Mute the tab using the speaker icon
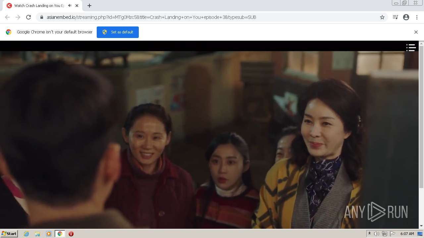 (70, 6)
